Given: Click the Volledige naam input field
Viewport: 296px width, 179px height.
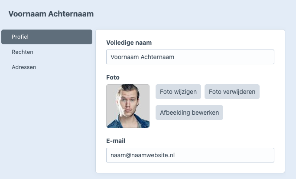Looking at the screenshot, I should point(190,57).
